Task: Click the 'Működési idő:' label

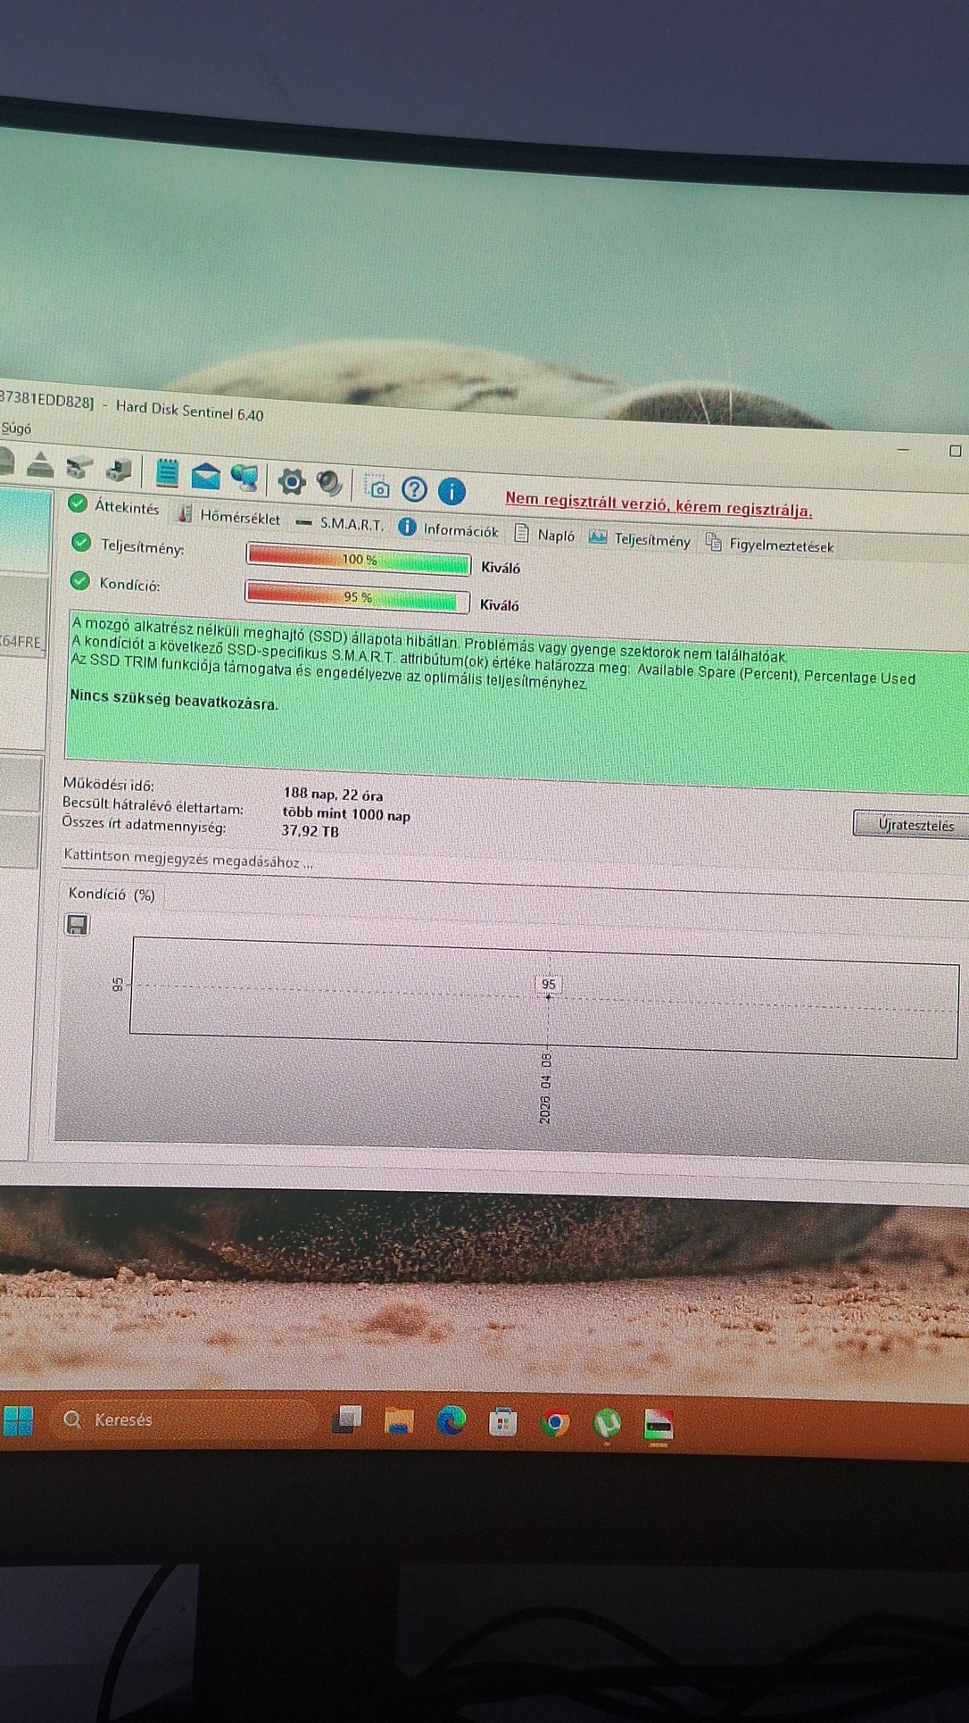Action: coord(108,784)
